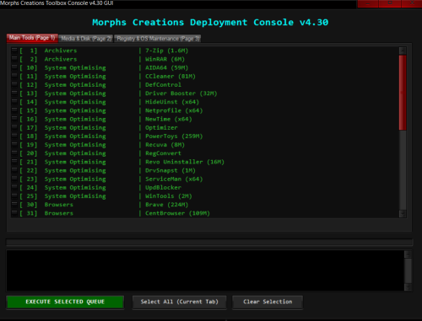Click the log output scrollbar up arrow
Image resolution: width=422 pixels, height=321 pixels.
(408, 254)
